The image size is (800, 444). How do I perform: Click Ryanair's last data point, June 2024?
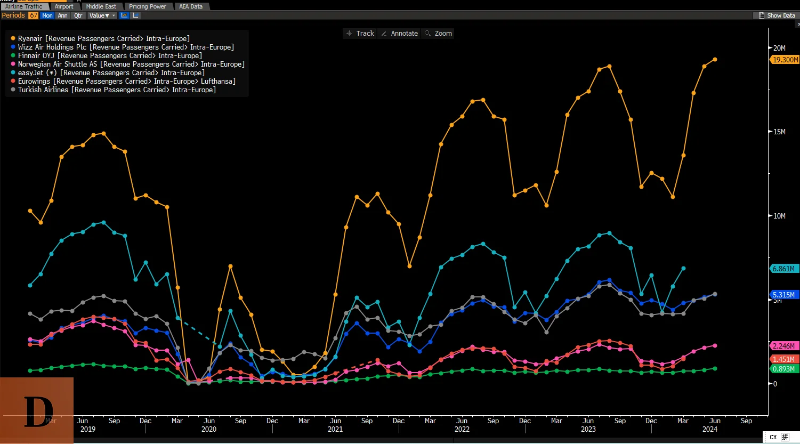point(715,60)
